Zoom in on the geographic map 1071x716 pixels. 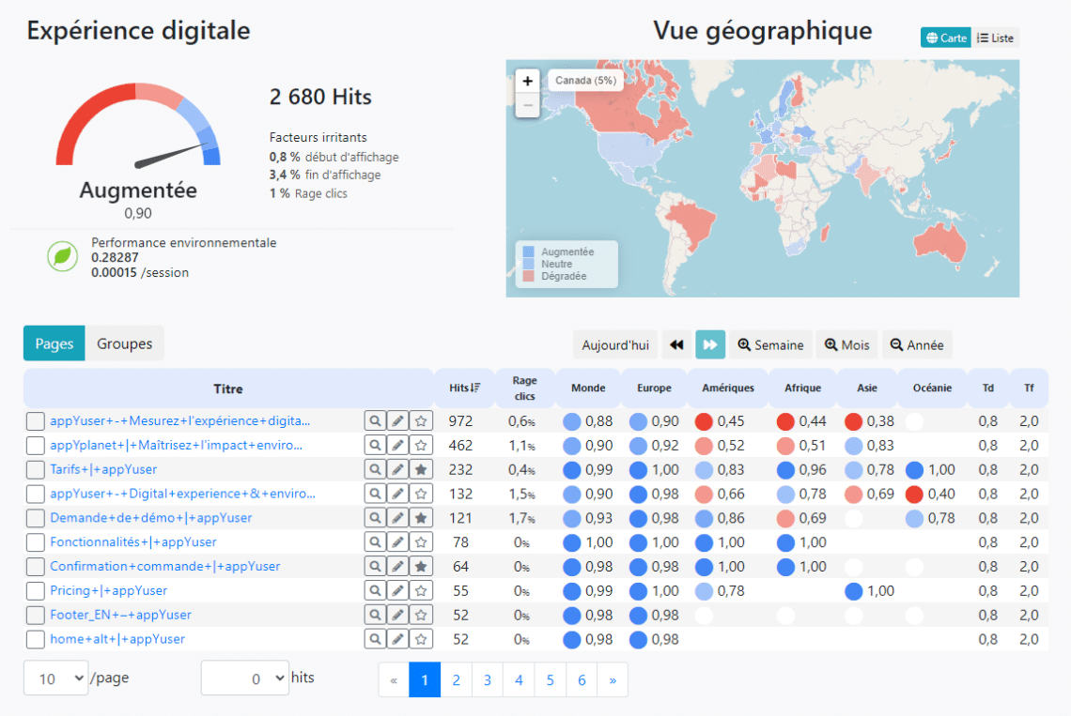click(527, 82)
